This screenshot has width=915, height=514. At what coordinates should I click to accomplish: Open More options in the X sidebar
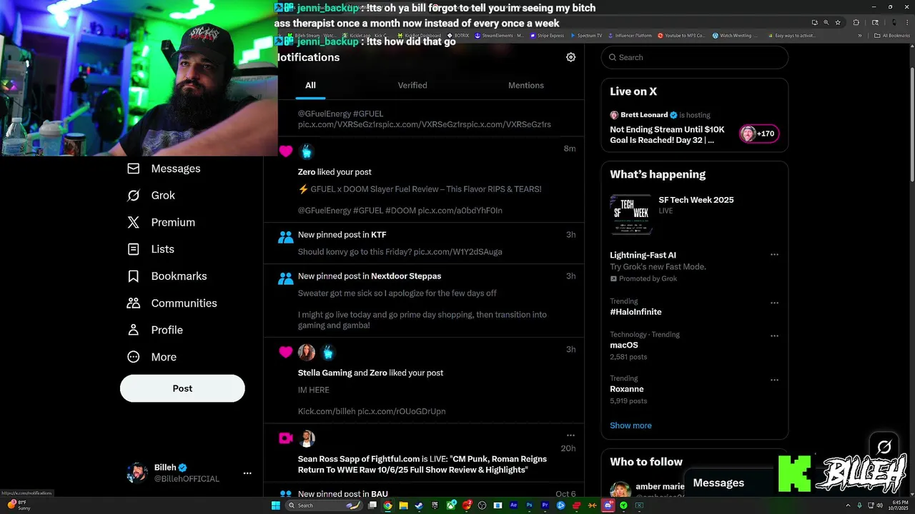click(152, 357)
